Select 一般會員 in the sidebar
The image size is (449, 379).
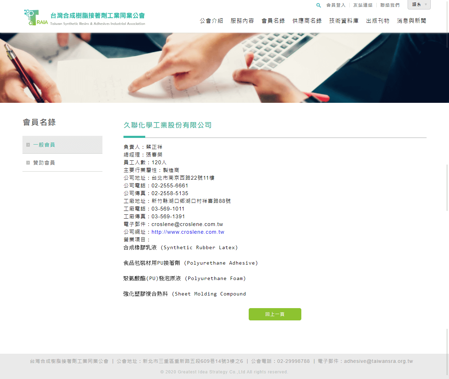click(62, 145)
